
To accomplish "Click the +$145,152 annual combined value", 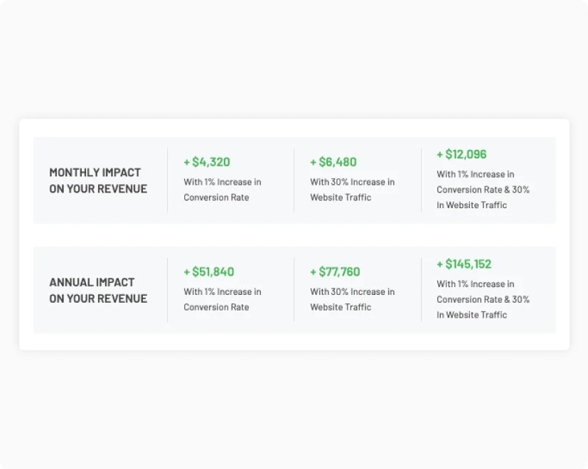I will 464,264.
